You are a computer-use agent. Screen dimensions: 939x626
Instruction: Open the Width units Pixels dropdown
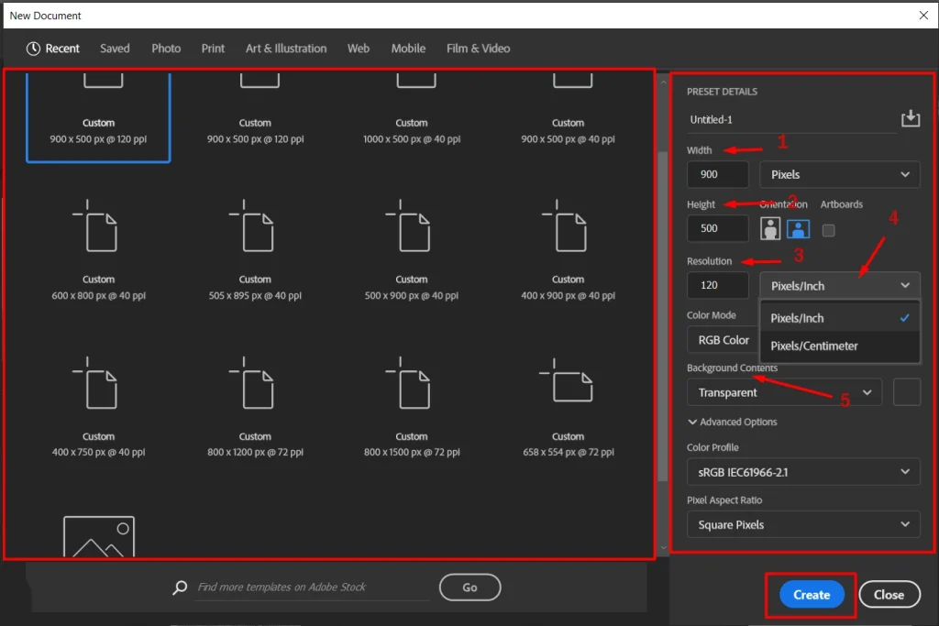point(840,174)
